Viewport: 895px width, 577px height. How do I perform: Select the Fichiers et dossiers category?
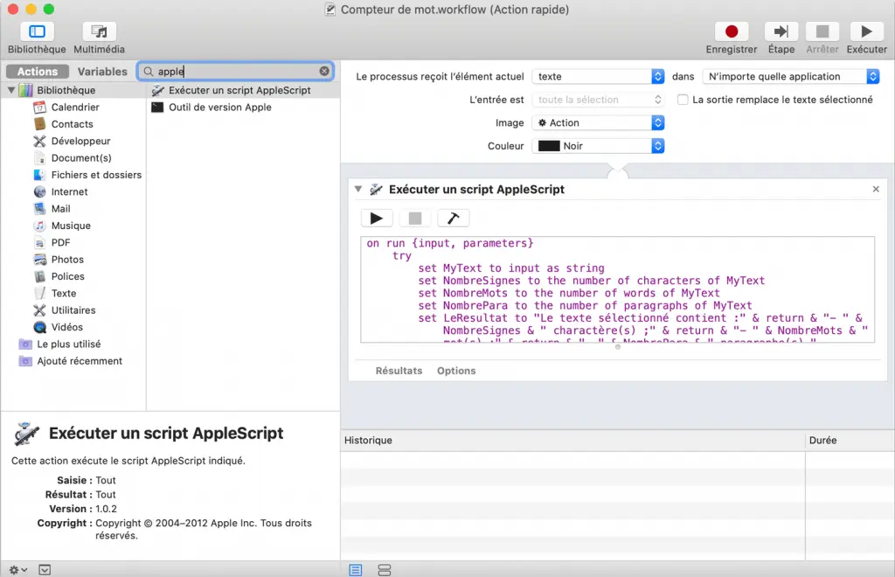[x=96, y=175]
